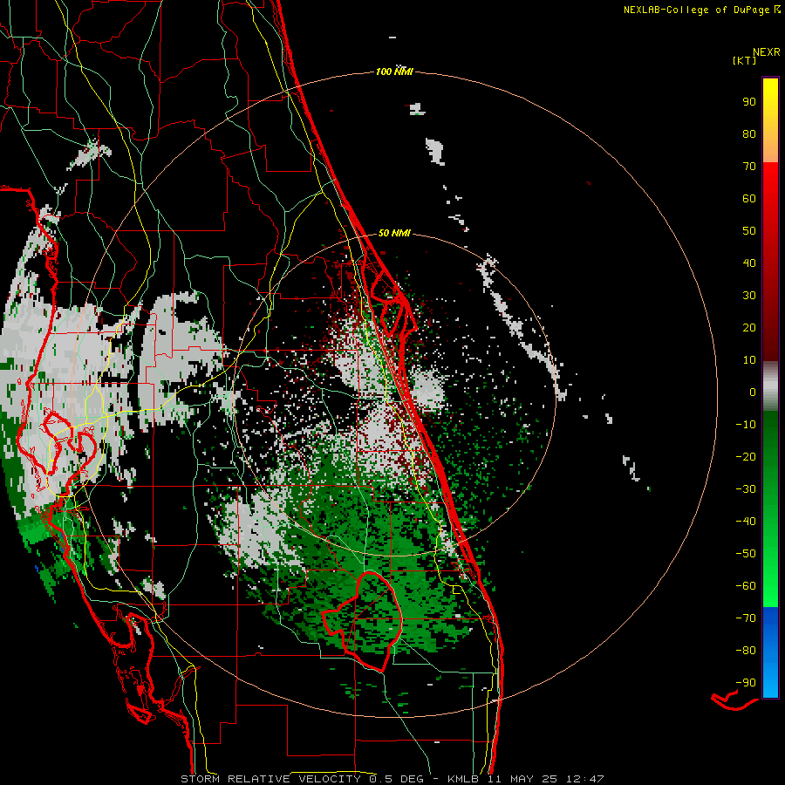Click the [KT] units label

click(x=745, y=60)
